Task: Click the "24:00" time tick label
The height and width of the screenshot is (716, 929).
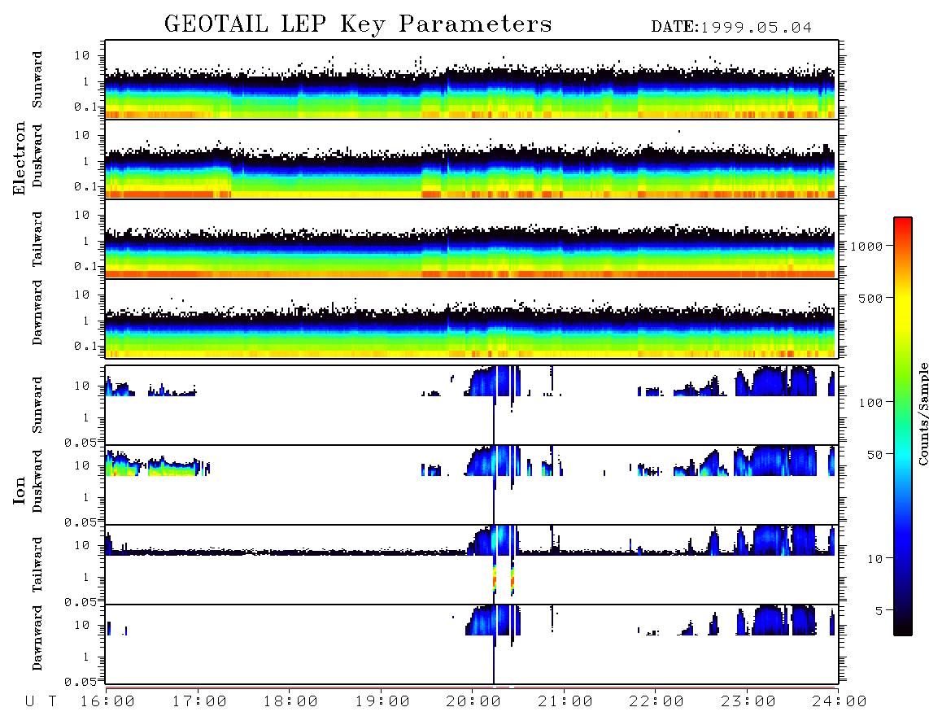Action: click(840, 702)
